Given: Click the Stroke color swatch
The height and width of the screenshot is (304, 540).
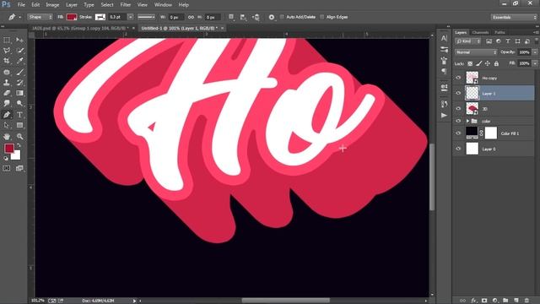Looking at the screenshot, I should pyautogui.click(x=100, y=17).
